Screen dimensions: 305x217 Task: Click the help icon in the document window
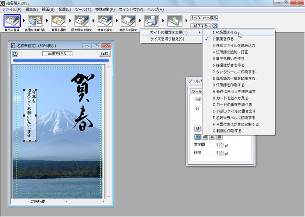point(16,54)
